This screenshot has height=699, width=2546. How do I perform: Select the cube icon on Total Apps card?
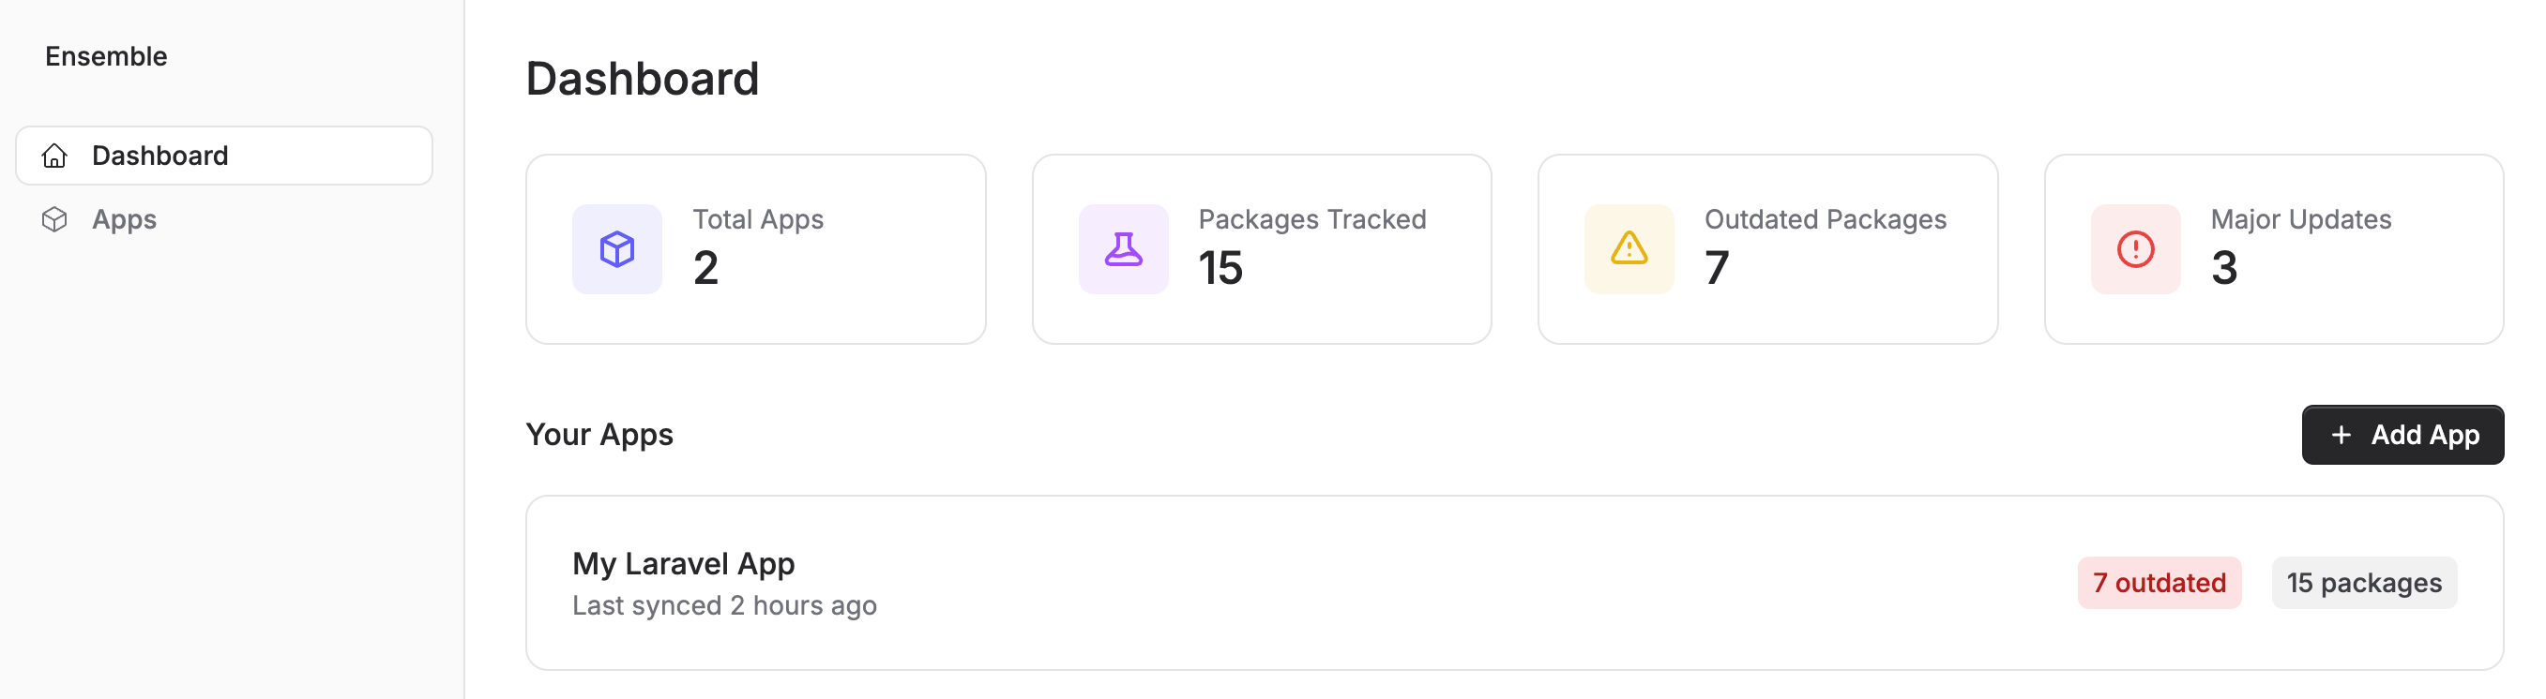pos(616,250)
